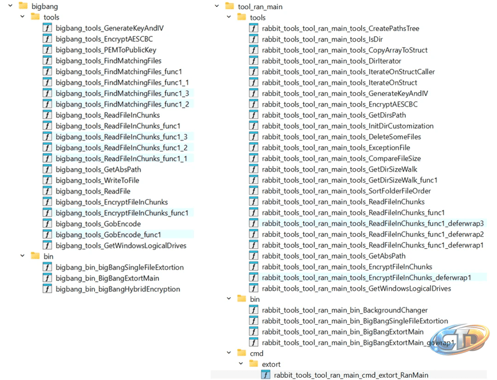Select rabbit tools_GetDirsPath function
This screenshot has height=380, width=497.
(x=334, y=115)
